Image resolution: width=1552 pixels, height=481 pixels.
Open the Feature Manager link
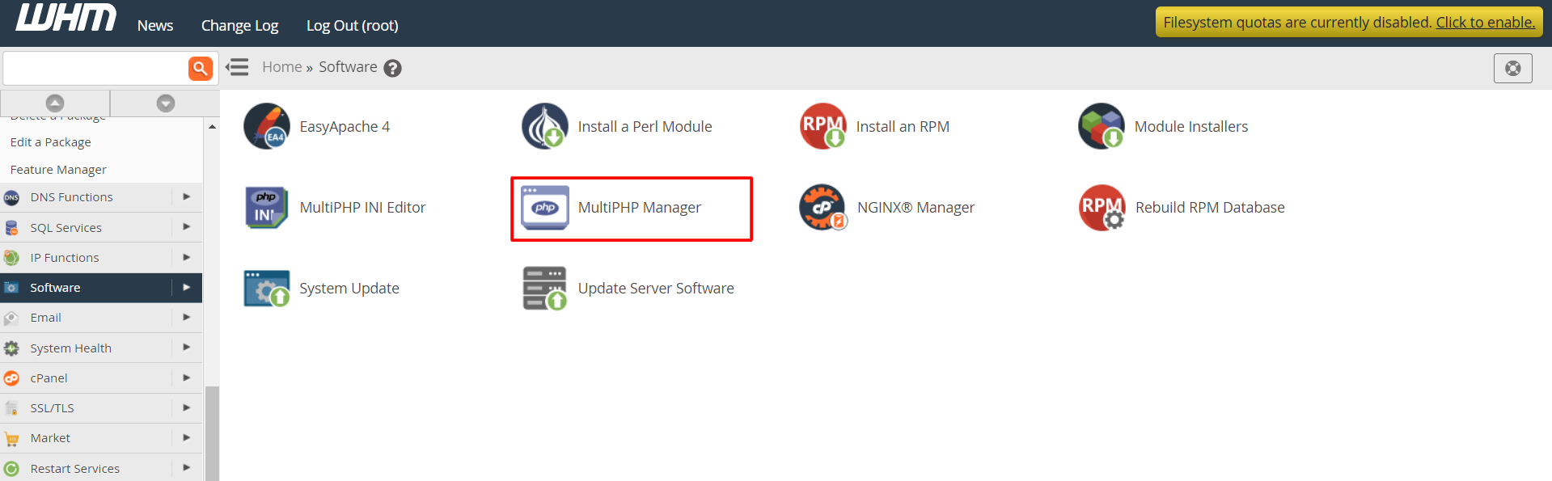(58, 170)
